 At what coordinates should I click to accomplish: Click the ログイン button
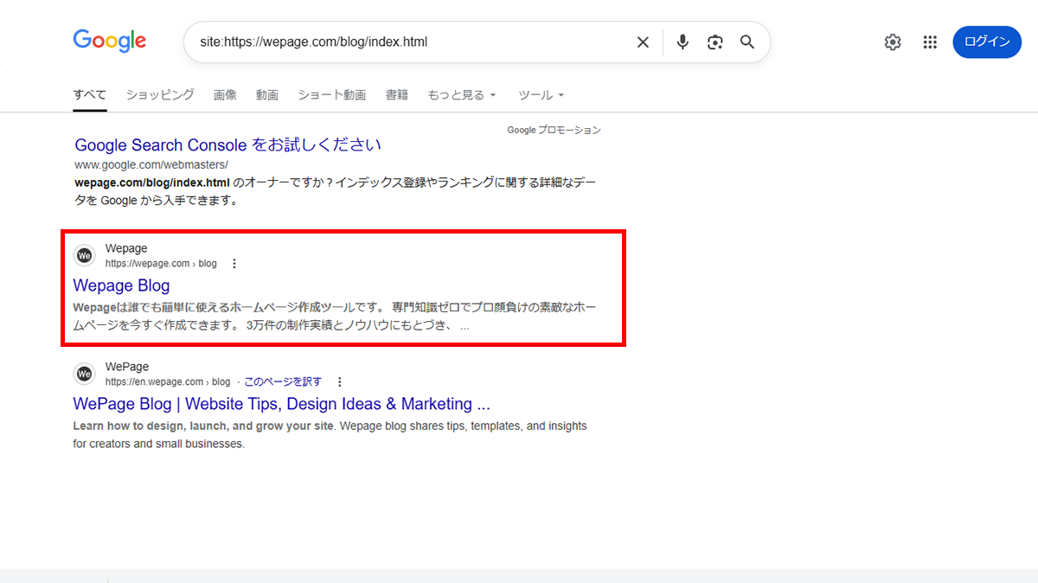coord(987,42)
